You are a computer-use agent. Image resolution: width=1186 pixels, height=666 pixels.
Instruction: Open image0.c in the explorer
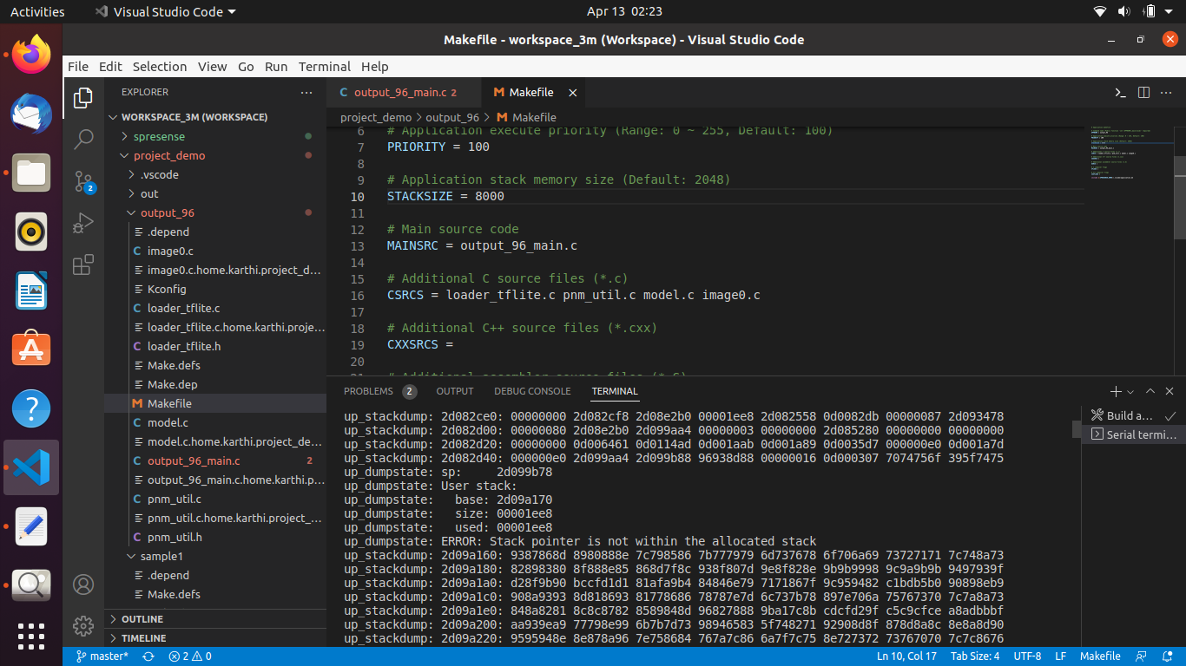tap(170, 251)
